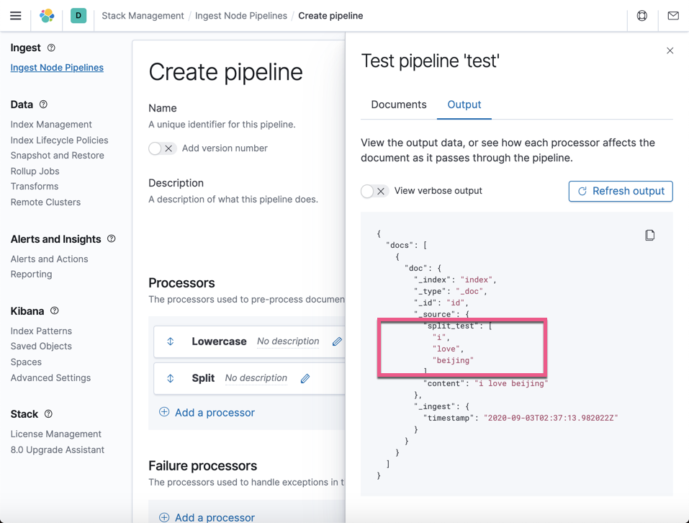Open the newsfeed envelope icon

[672, 15]
